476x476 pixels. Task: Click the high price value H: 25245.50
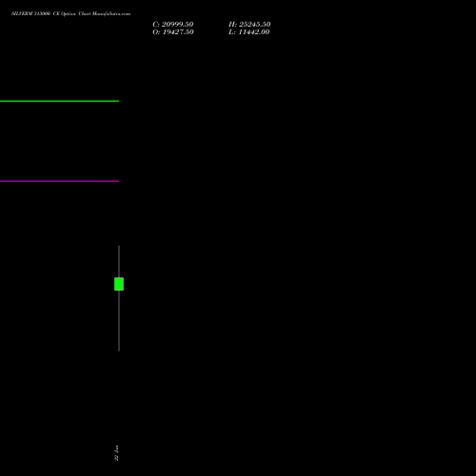249,25
